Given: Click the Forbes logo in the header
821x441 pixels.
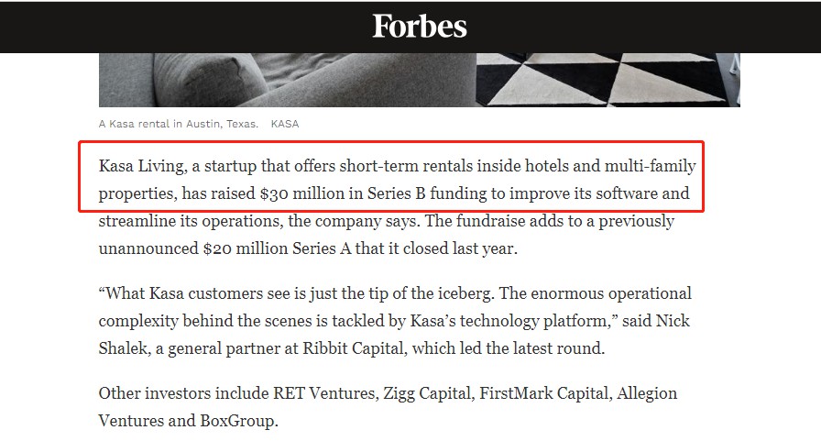Looking at the screenshot, I should pyautogui.click(x=419, y=27).
